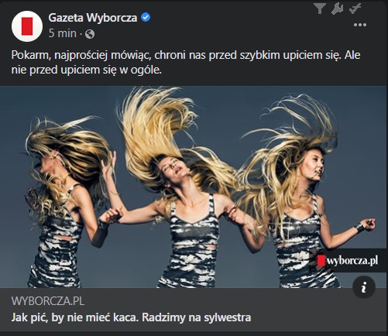Click the post text starting with "Pokarm"
Screen dimensions: 388x336
186,62
